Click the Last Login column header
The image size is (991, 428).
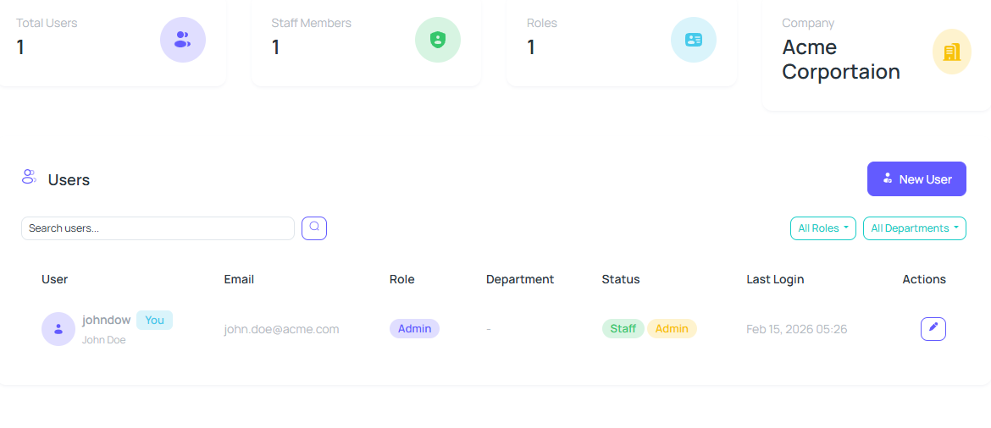click(775, 279)
